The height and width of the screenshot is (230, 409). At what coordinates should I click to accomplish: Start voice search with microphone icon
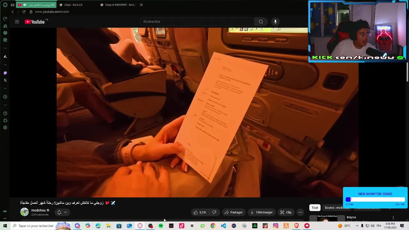275,22
